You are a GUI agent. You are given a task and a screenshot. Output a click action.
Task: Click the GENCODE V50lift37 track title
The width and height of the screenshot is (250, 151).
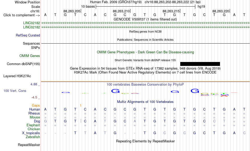coord(145,19)
